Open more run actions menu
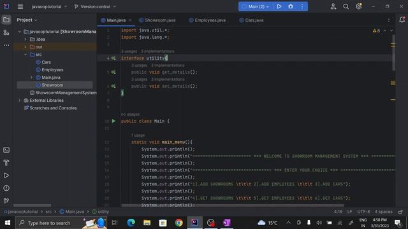 click(x=302, y=6)
